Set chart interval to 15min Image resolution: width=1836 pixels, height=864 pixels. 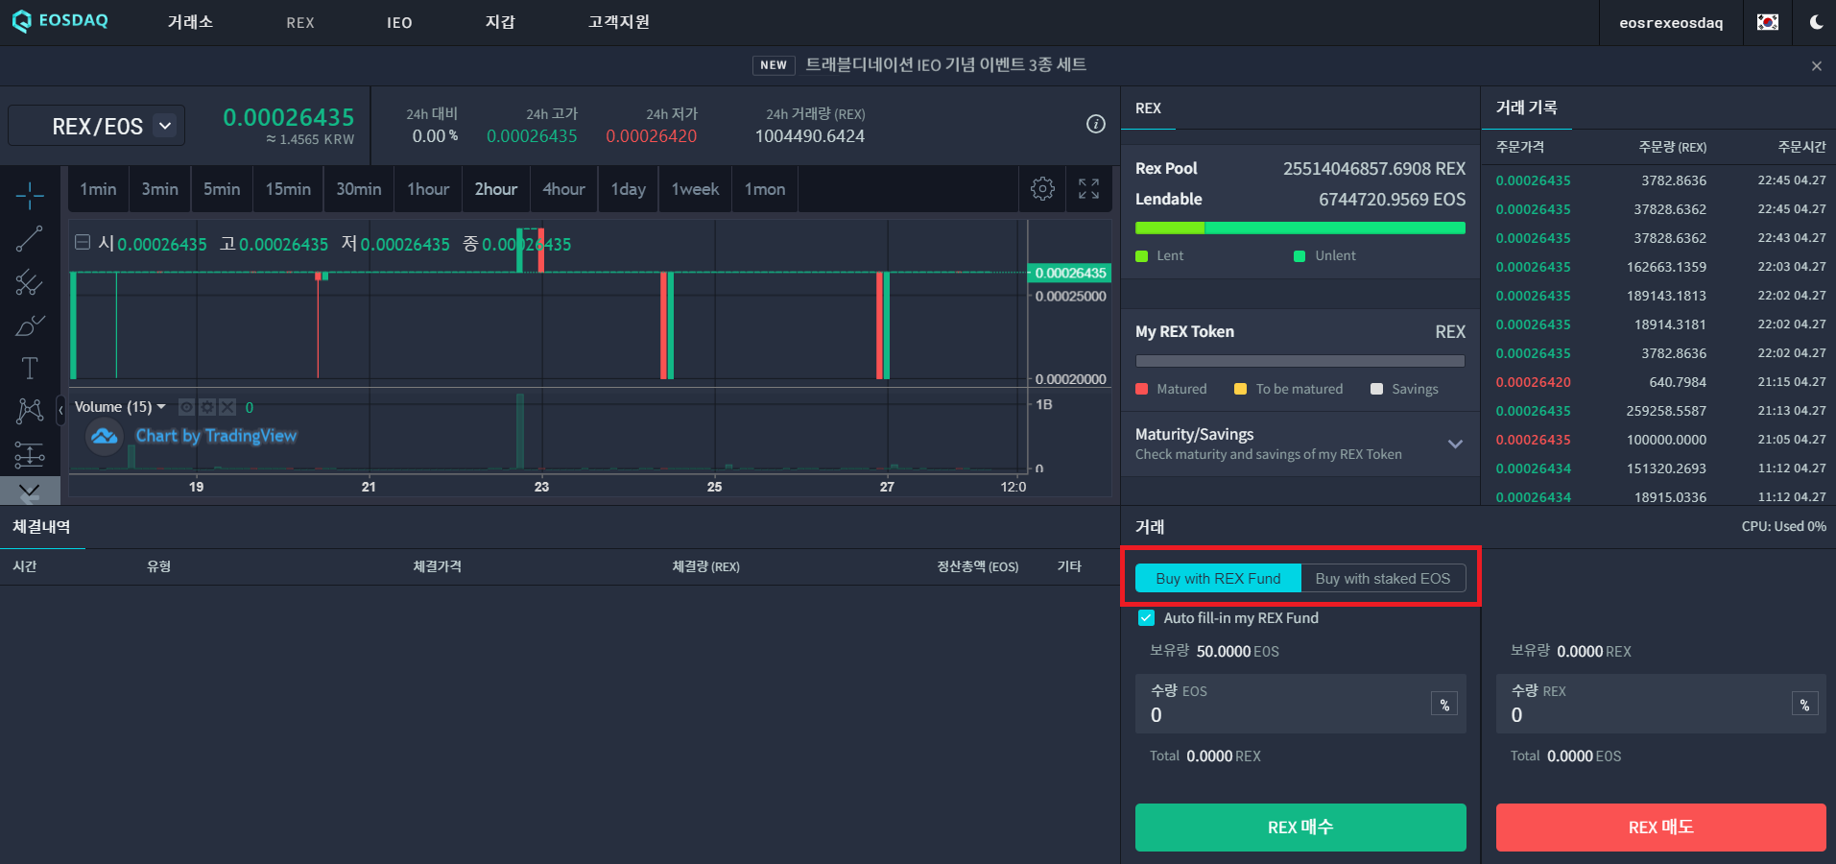pos(288,189)
